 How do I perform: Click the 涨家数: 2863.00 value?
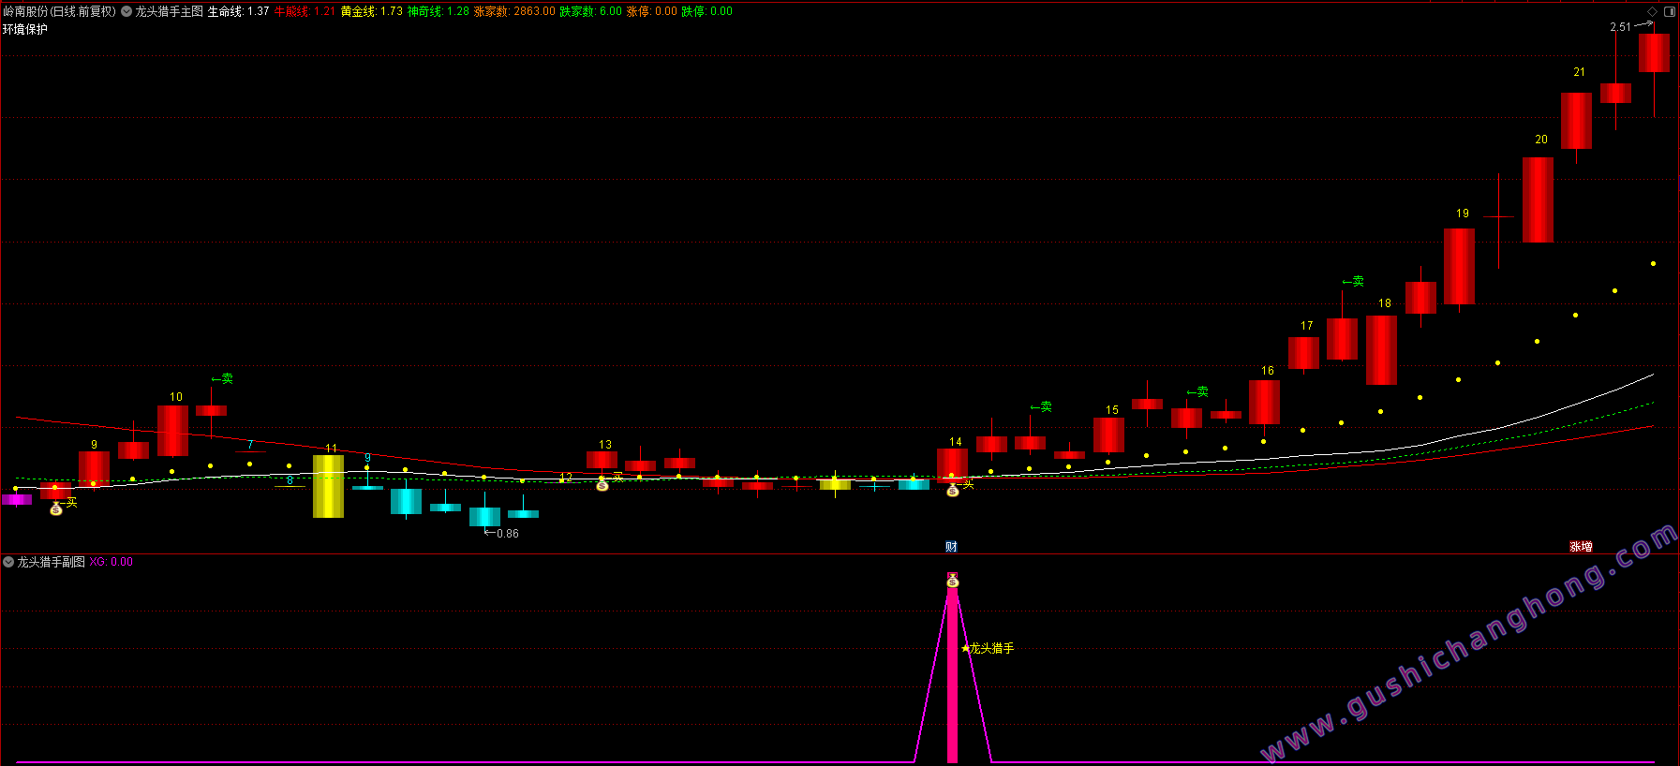514,11
